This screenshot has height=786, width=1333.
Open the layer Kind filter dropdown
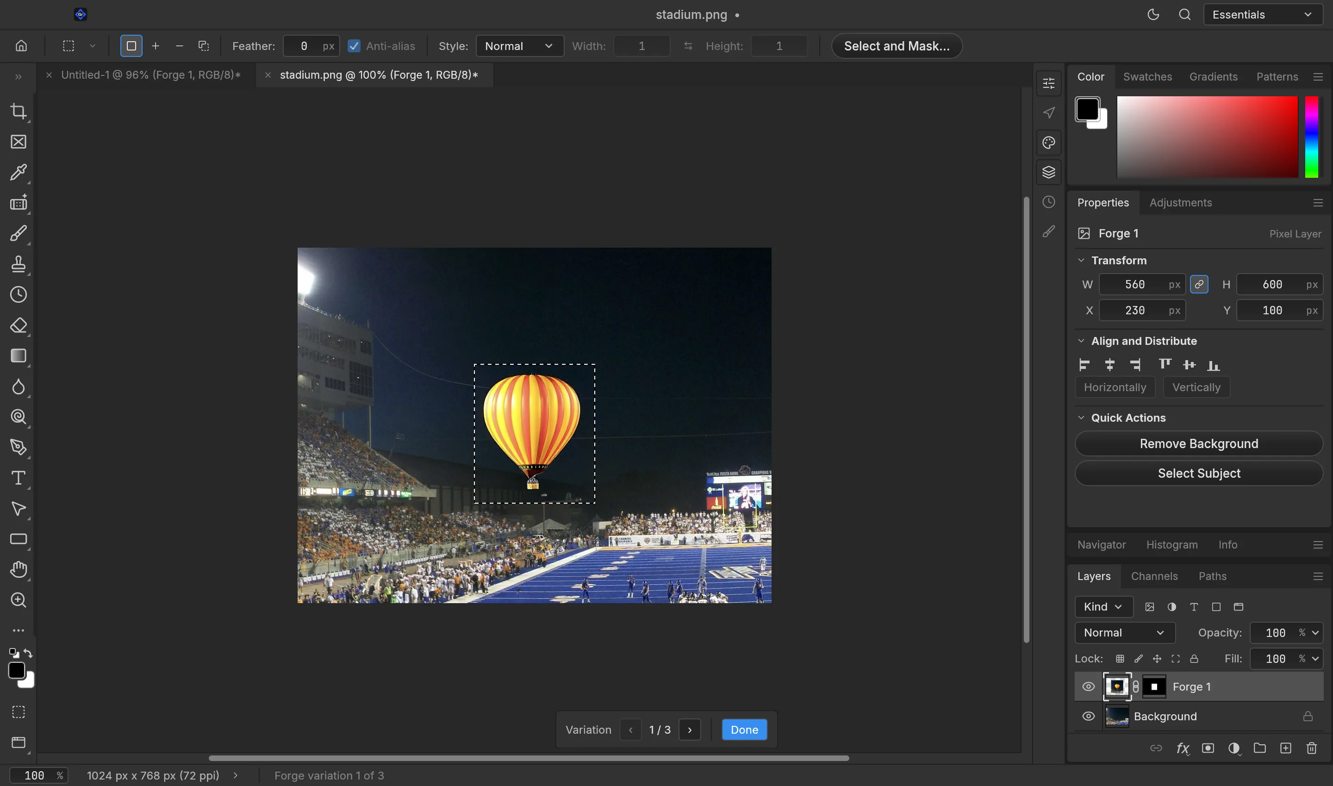click(x=1104, y=607)
